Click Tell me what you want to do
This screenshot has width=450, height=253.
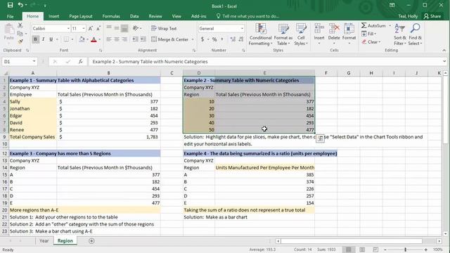[x=247, y=16]
